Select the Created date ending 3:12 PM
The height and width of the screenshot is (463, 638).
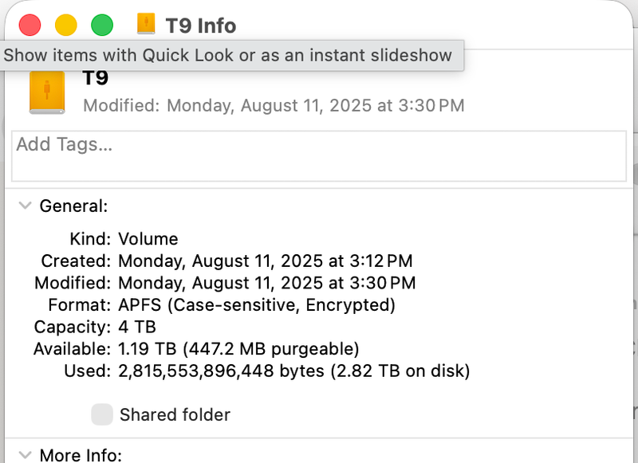click(266, 261)
